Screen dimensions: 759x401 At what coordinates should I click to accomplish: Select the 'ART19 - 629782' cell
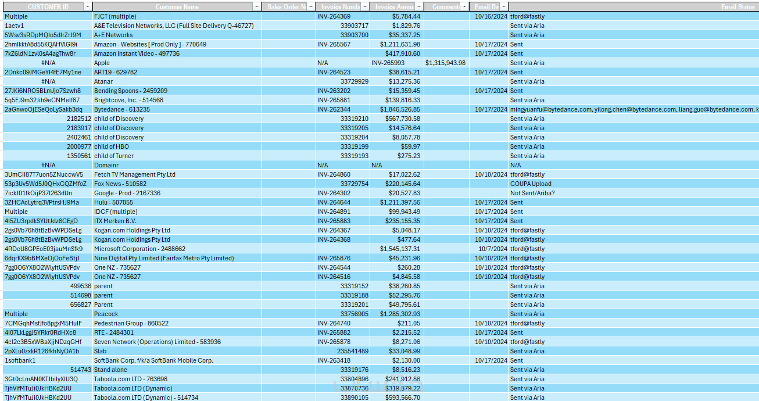pos(177,72)
